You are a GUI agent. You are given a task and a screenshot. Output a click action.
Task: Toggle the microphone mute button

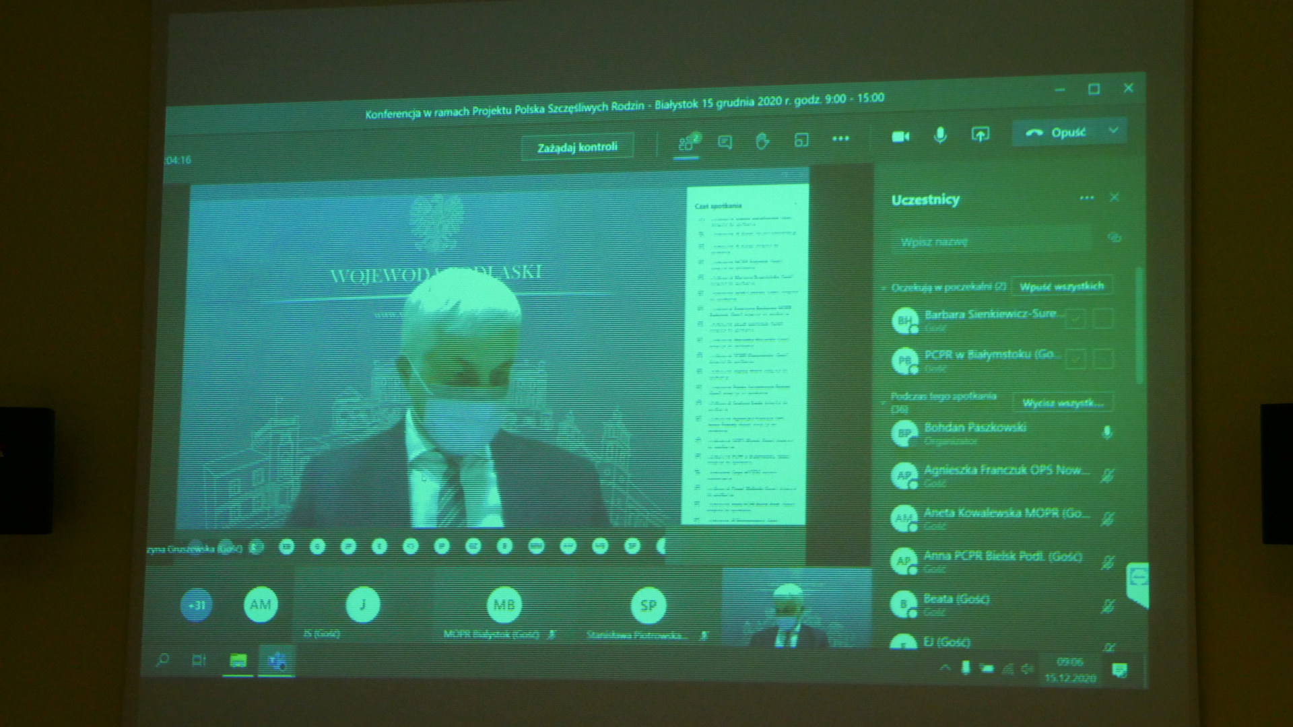click(940, 135)
